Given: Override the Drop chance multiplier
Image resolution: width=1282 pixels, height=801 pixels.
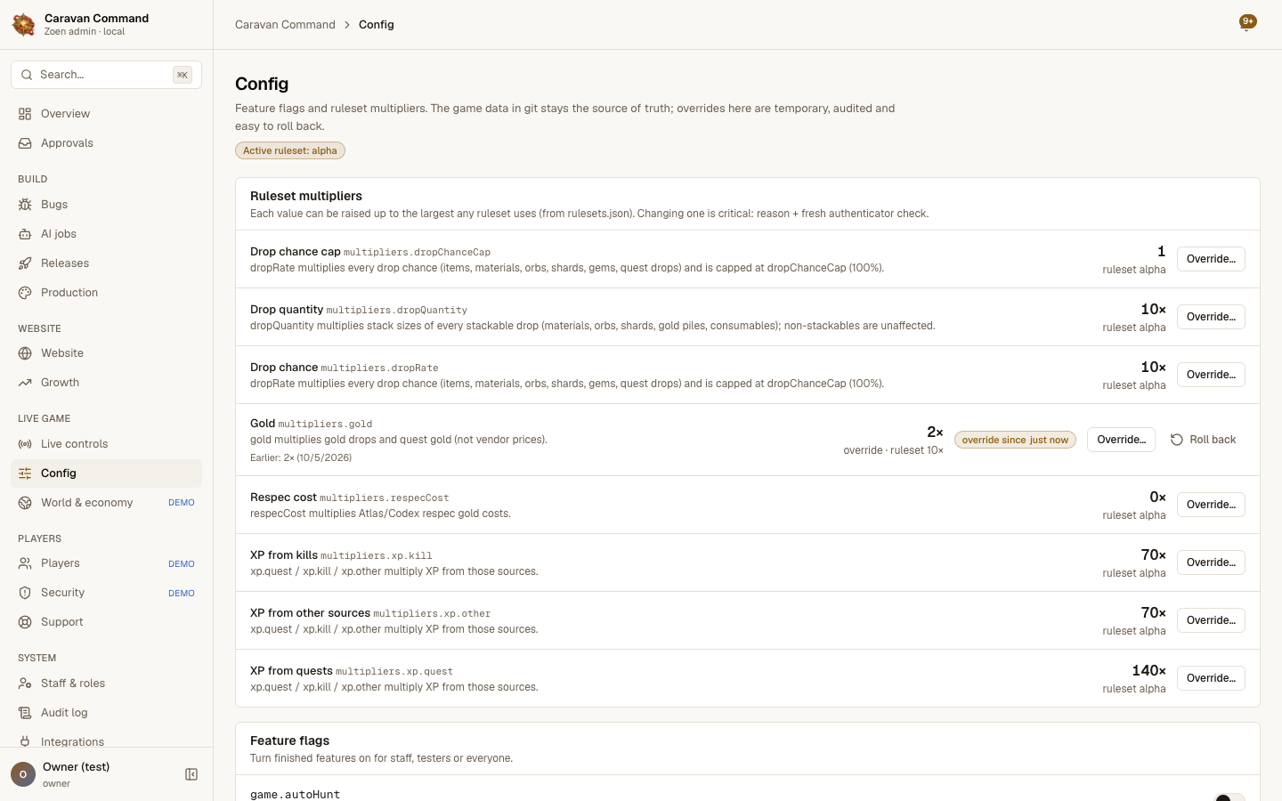Looking at the screenshot, I should coord(1211,375).
